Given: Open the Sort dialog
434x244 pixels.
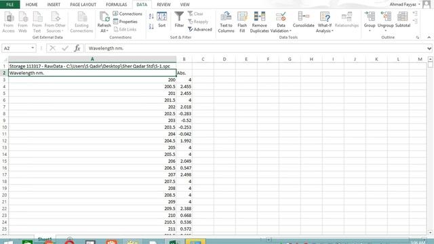Looking at the screenshot, I should pyautogui.click(x=162, y=20).
